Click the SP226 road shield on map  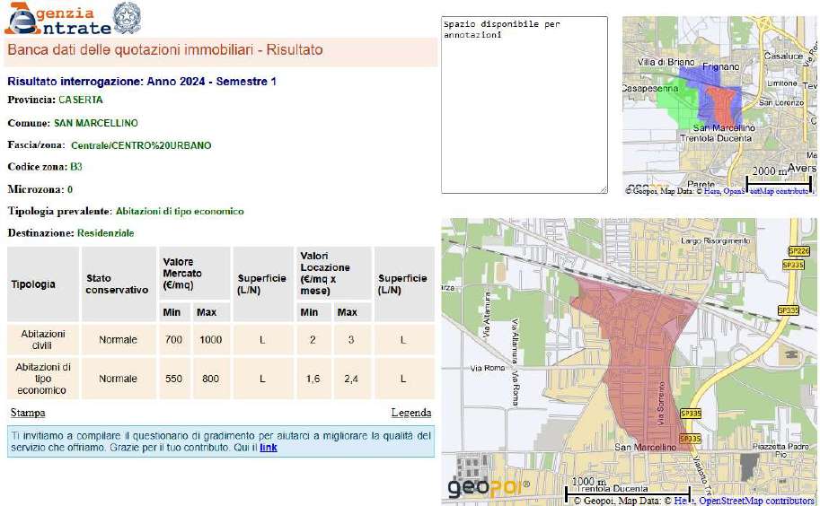[793, 252]
